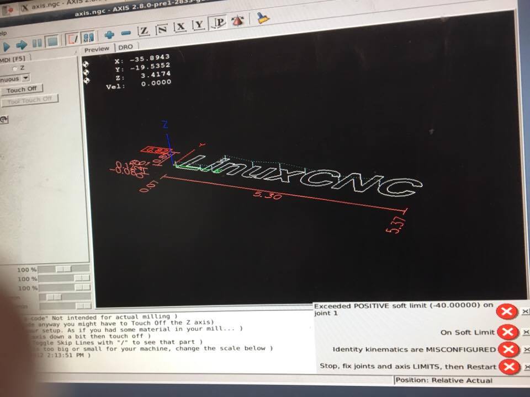The width and height of the screenshot is (530, 397).
Task: Zoom out with the blue minus icon
Action: pos(126,33)
